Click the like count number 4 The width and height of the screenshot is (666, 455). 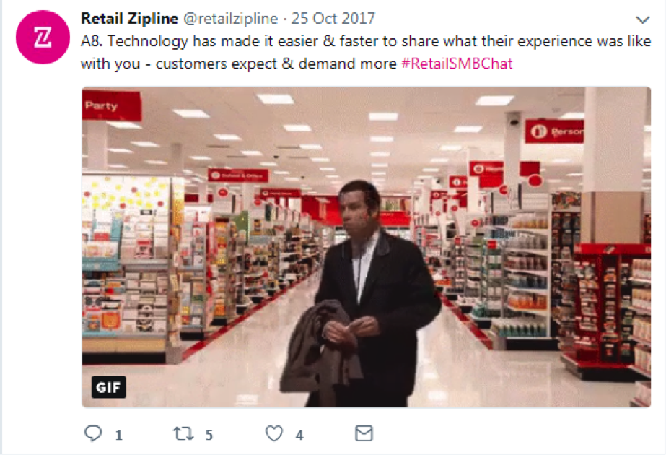pos(299,435)
